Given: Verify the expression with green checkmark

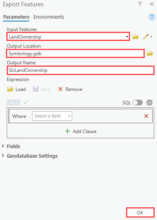Looking at the screenshot, I should click(25, 102).
